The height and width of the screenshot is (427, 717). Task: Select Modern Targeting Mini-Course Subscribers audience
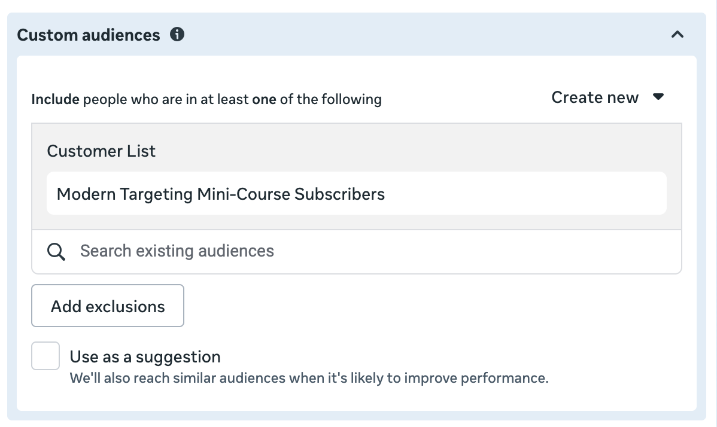220,194
